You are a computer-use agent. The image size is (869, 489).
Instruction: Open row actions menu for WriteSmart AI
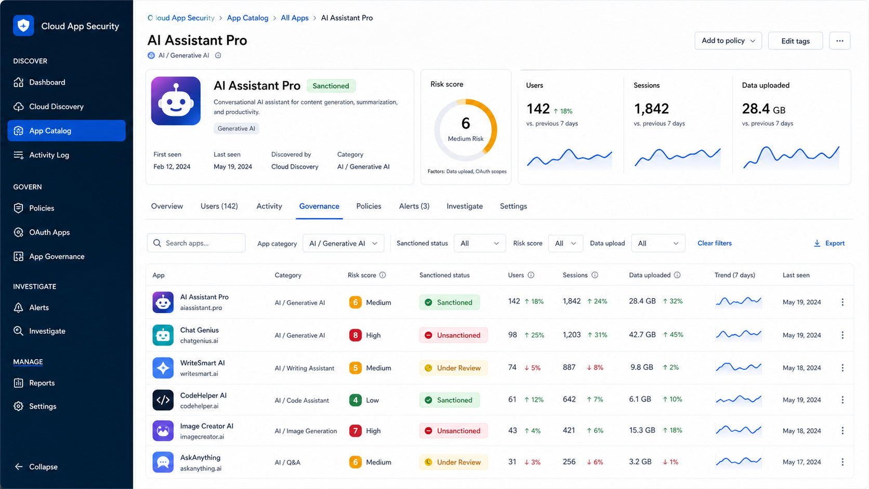pyautogui.click(x=842, y=368)
